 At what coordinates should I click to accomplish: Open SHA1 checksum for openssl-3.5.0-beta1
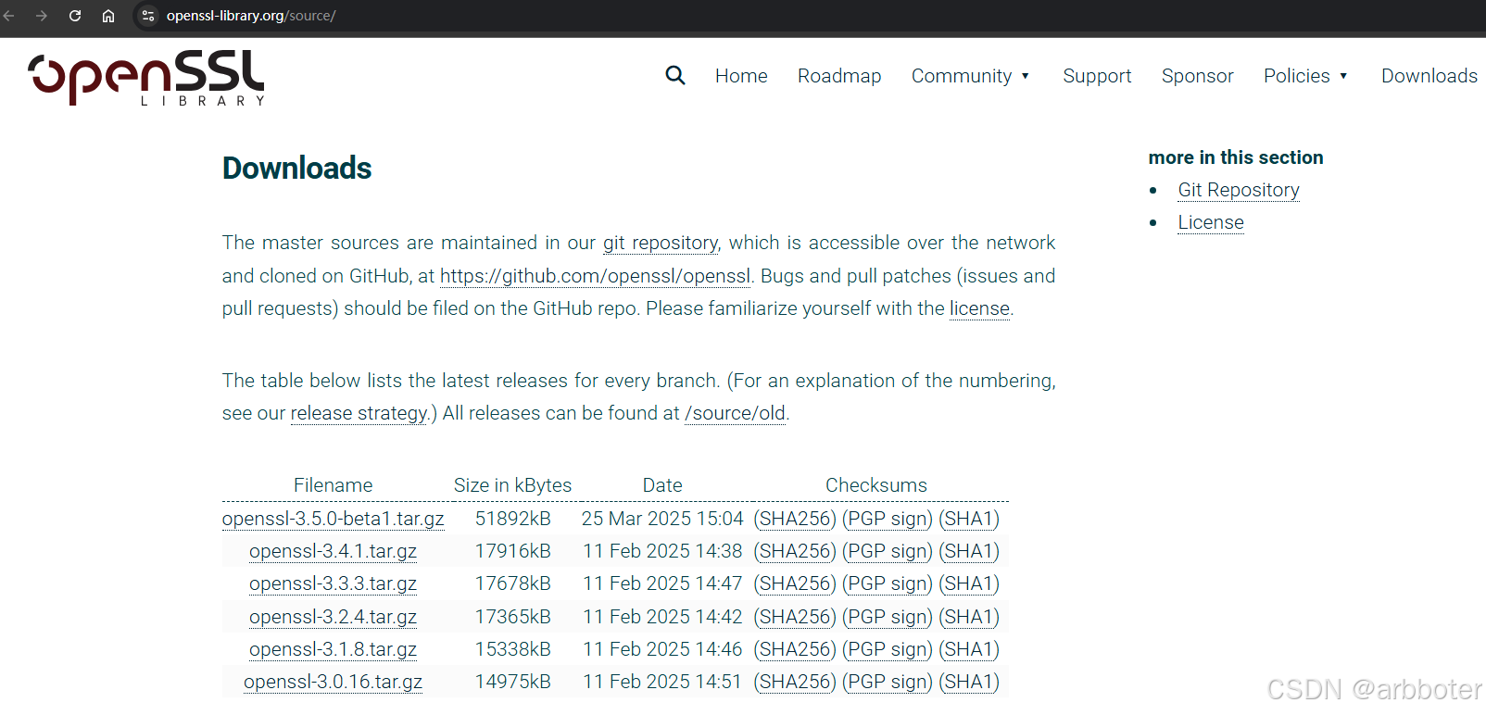(969, 519)
